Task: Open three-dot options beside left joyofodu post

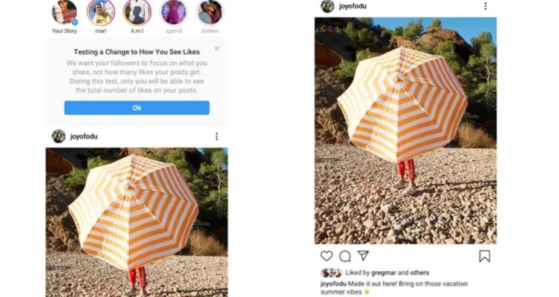Action: click(x=216, y=136)
